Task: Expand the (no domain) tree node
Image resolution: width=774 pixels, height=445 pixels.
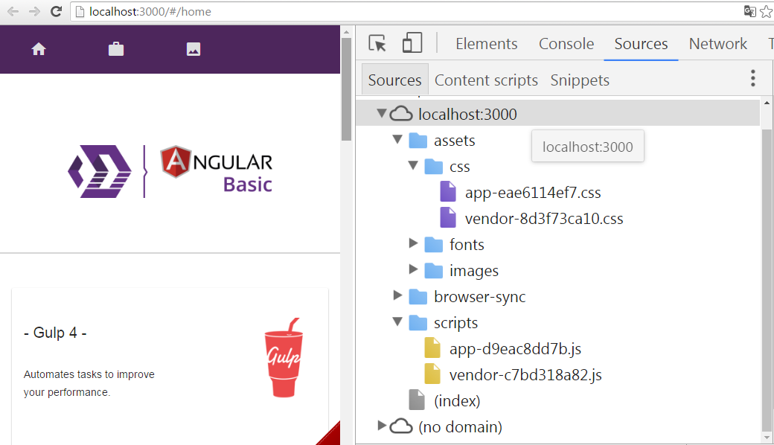Action: pos(382,425)
